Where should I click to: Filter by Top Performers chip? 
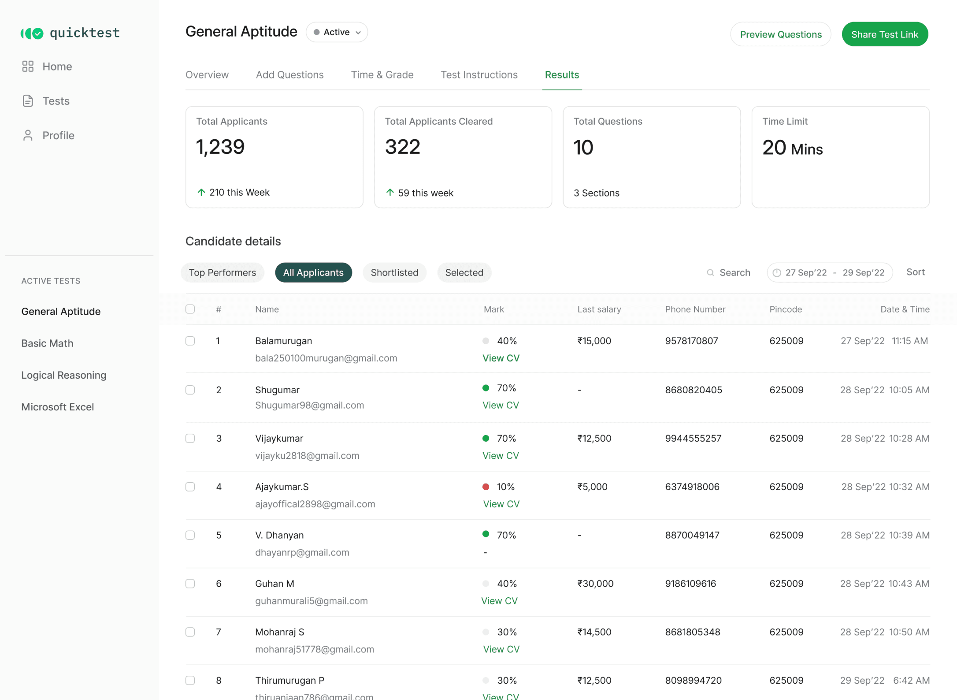coord(223,272)
